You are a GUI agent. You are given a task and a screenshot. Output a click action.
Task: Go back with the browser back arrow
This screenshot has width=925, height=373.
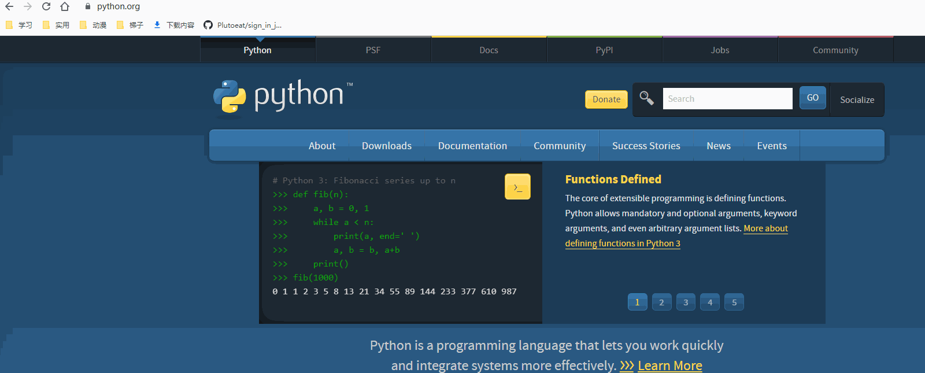pos(9,6)
